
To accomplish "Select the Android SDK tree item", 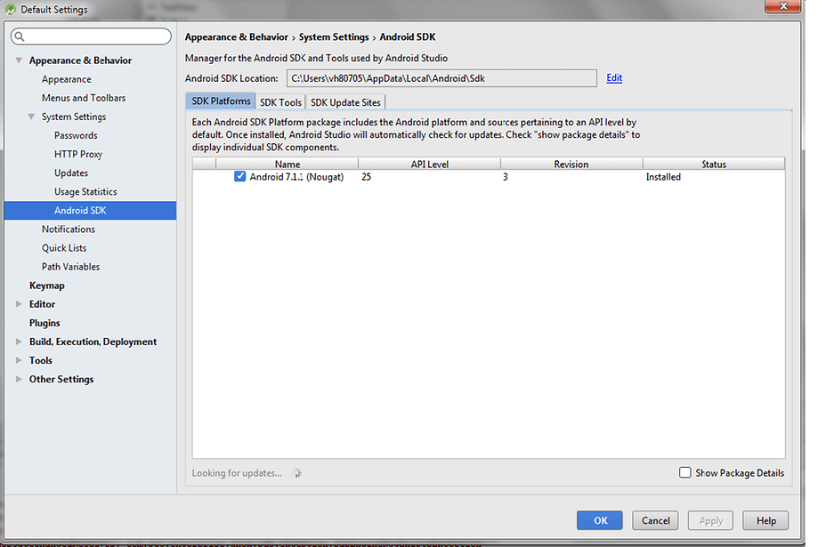I will pos(90,211).
